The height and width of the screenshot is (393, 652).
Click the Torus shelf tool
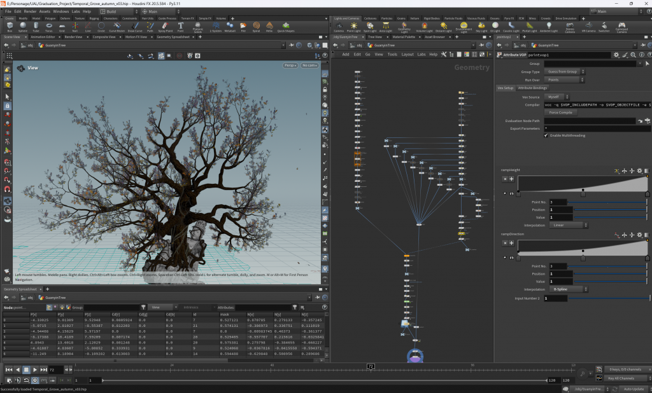click(x=49, y=27)
